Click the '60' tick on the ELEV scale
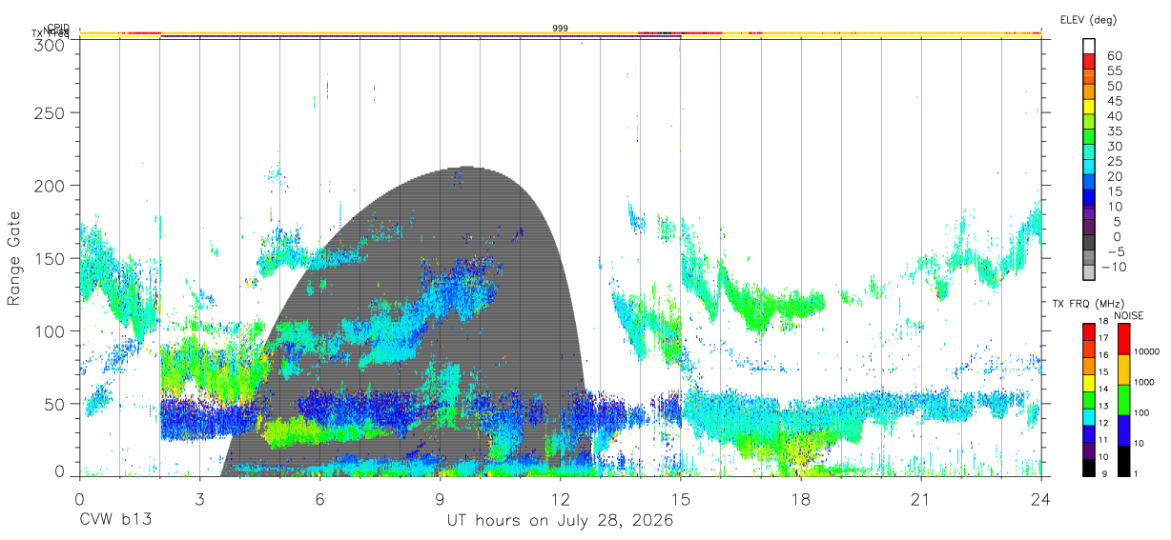Screen dimensions: 1171x540 point(1113,55)
